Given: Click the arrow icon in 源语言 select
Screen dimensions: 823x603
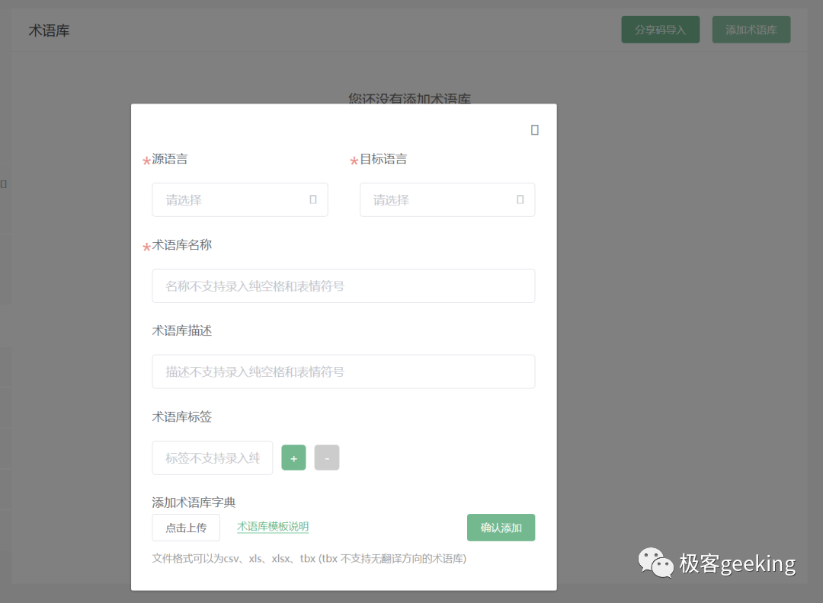Looking at the screenshot, I should pos(312,199).
